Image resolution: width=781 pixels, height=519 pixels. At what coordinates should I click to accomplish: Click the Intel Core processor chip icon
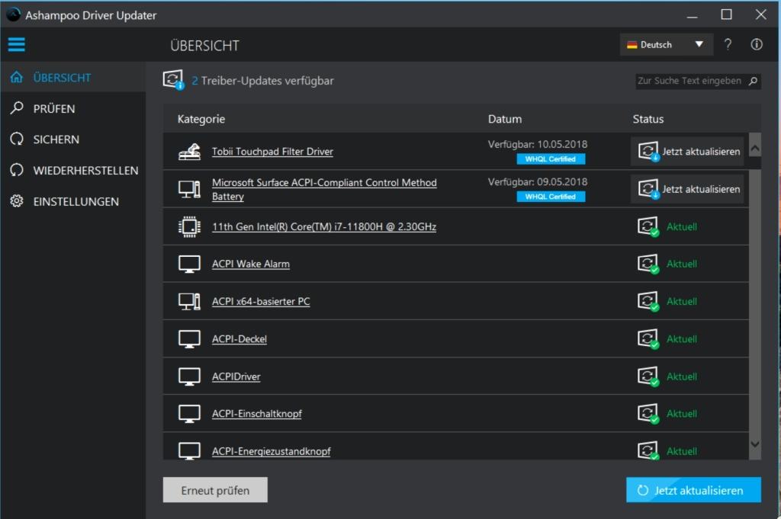(189, 226)
